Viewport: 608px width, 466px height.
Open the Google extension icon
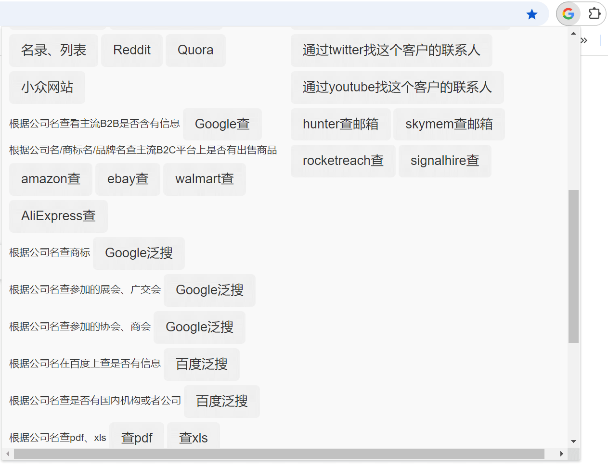click(568, 13)
